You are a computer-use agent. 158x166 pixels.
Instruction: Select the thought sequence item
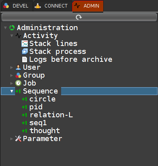pos(45,131)
